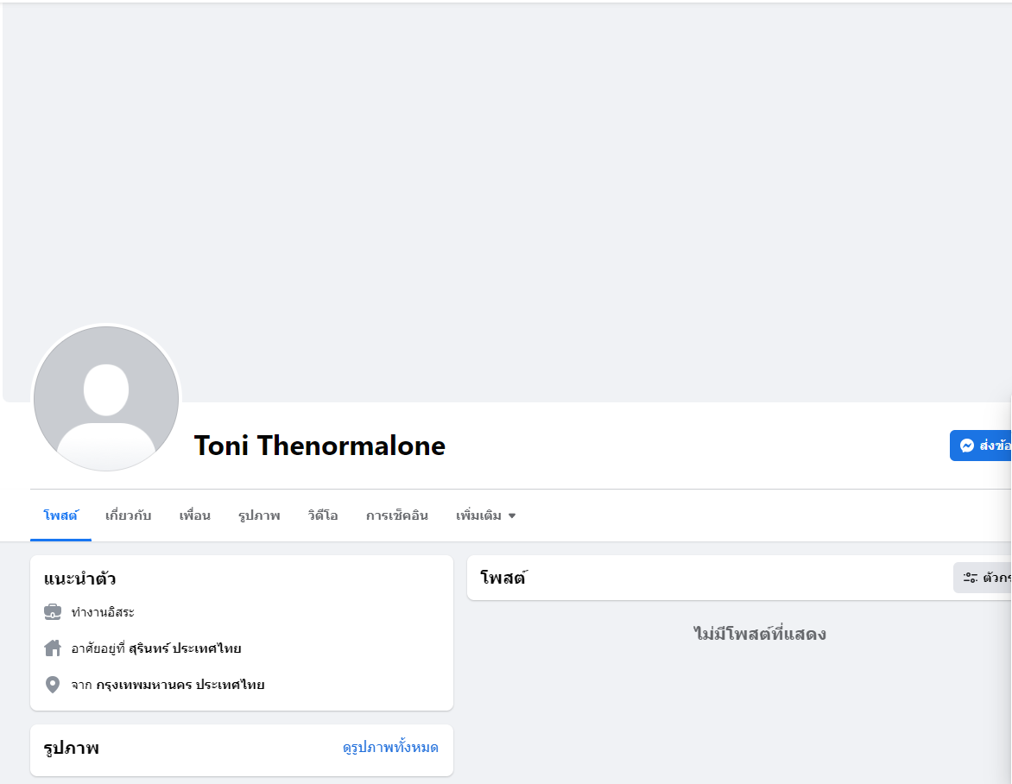Expand the เพิ่มเติม dropdown menu
1012x784 pixels.
[485, 515]
